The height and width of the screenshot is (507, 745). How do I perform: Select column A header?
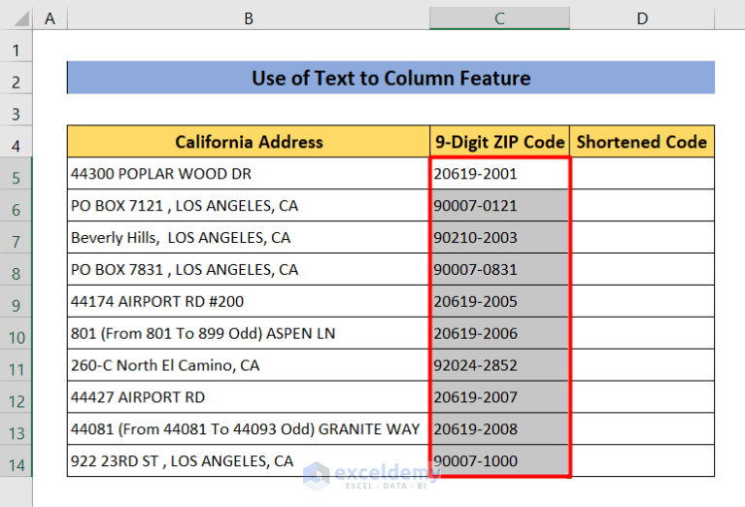[x=50, y=18]
